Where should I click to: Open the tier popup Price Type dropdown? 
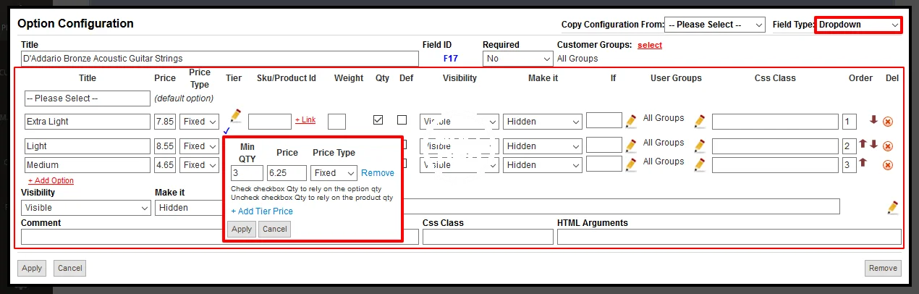tap(334, 173)
